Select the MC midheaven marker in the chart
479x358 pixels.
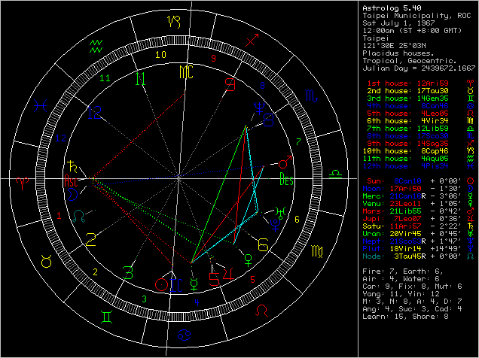pyautogui.click(x=185, y=71)
